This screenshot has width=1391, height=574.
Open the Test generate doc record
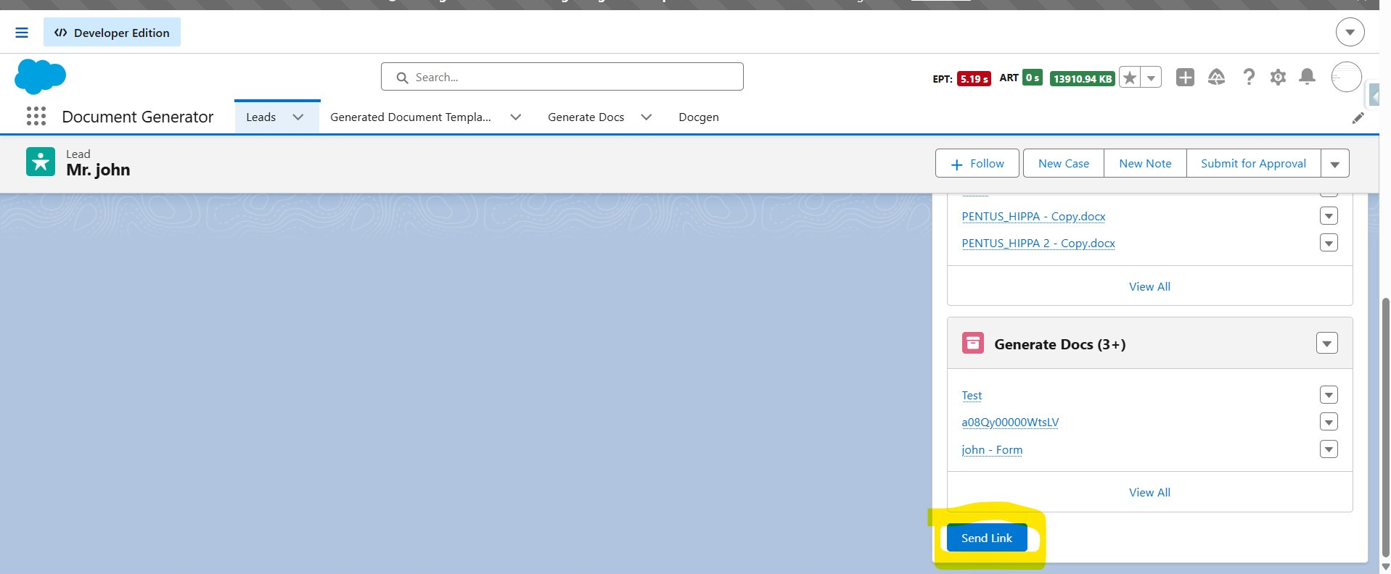pos(972,395)
